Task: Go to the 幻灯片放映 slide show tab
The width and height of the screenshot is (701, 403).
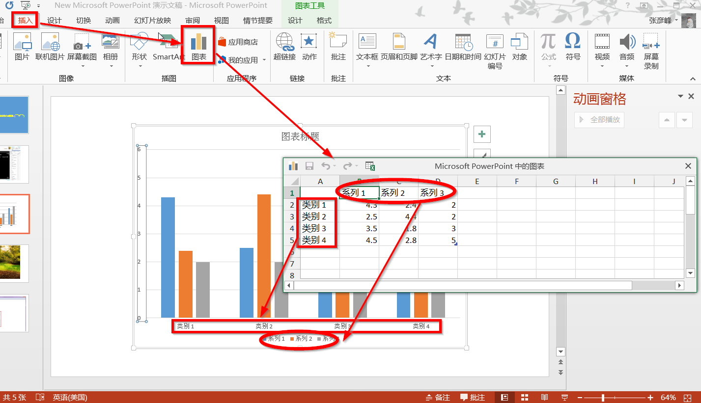Action: tap(152, 21)
